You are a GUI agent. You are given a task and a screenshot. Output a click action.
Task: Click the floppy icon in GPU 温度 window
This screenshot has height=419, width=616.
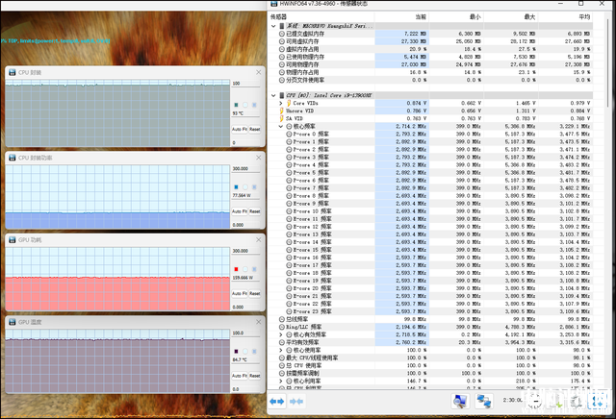[13, 322]
